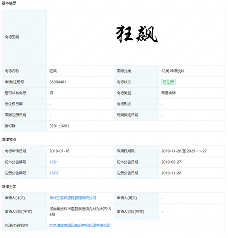Click the 申请人地址(英文) label cell
The image size is (228, 238).
pyautogui.click(x=136, y=211)
